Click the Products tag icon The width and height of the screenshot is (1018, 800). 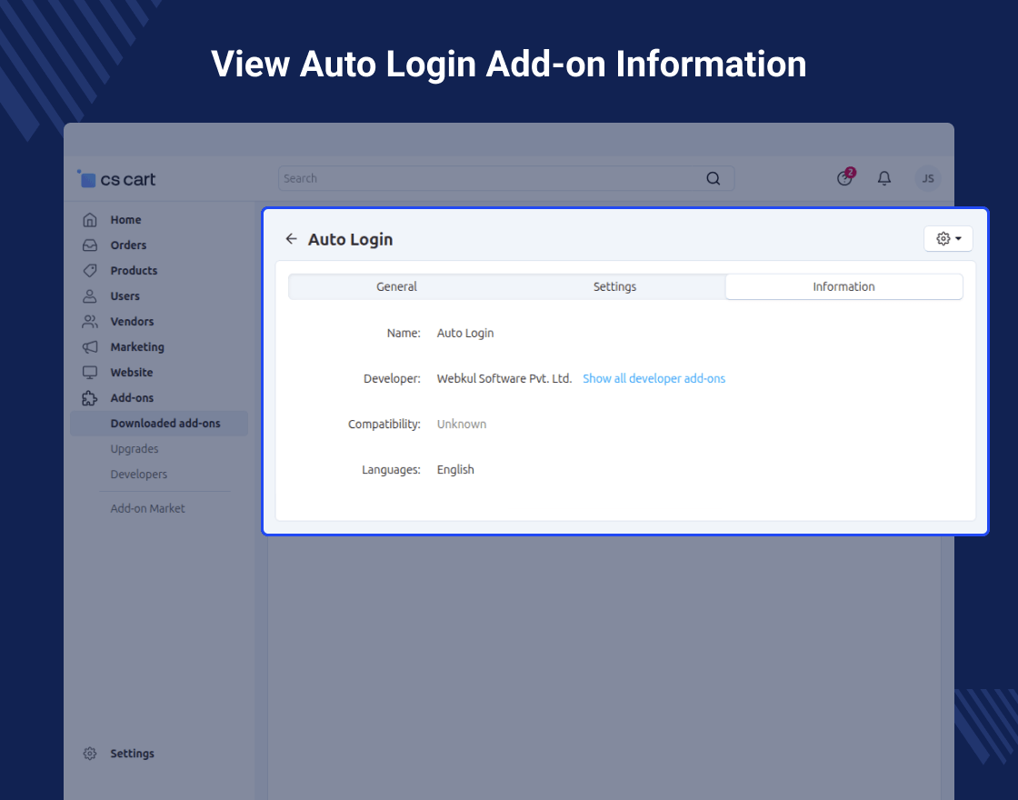(x=90, y=271)
